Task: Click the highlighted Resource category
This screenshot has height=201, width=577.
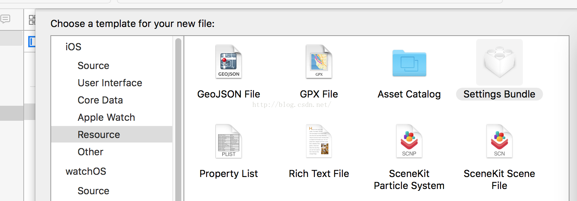Action: tap(99, 135)
